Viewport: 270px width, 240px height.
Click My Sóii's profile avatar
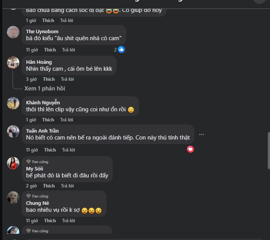13,163
